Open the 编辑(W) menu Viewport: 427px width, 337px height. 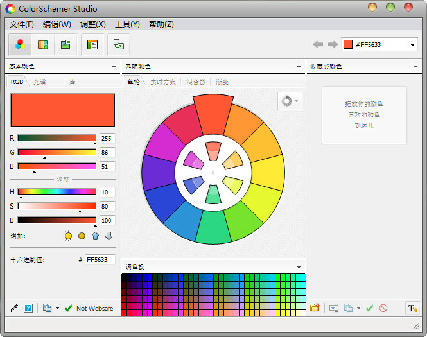pyautogui.click(x=57, y=24)
